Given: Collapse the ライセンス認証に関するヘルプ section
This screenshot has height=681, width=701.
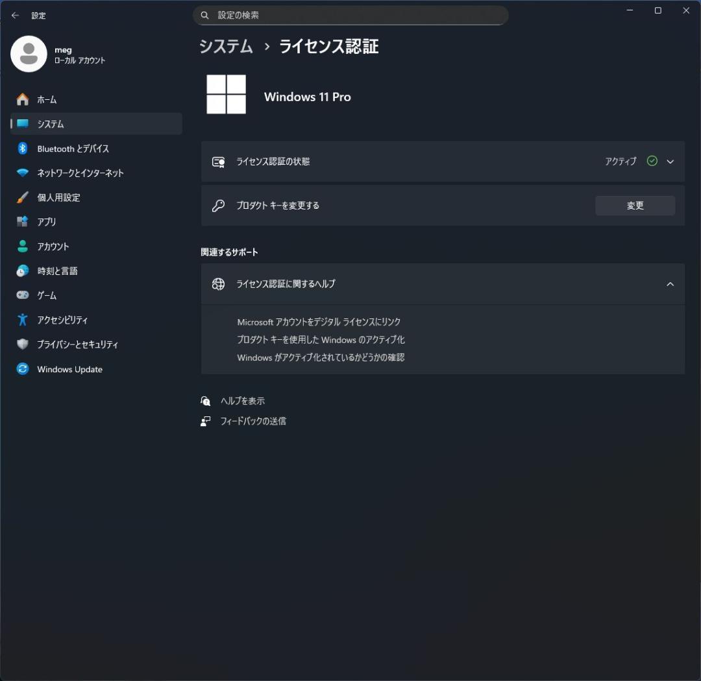Looking at the screenshot, I should 670,283.
